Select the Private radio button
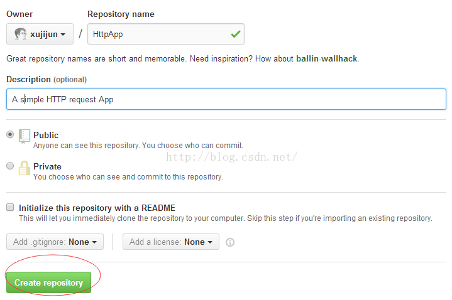452x300 pixels. point(10,166)
